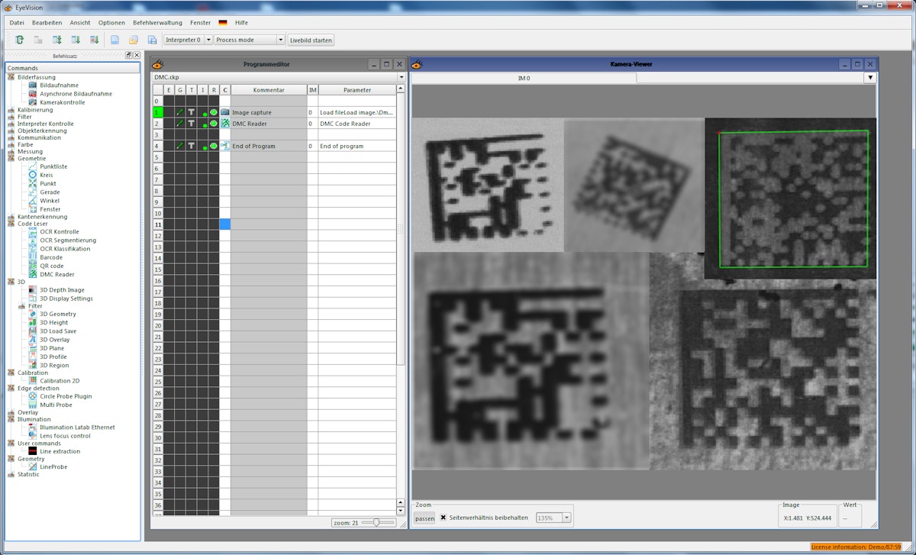The width and height of the screenshot is (916, 555).
Task: Open the Optionen menu
Action: tap(111, 23)
